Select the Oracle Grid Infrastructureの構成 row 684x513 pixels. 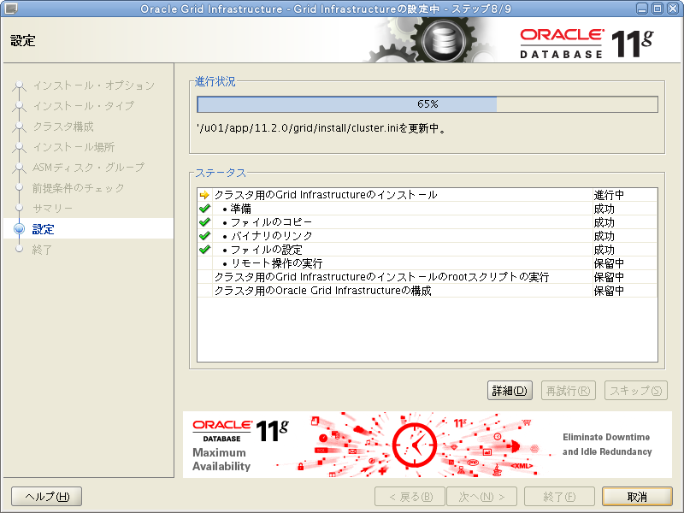pos(427,291)
